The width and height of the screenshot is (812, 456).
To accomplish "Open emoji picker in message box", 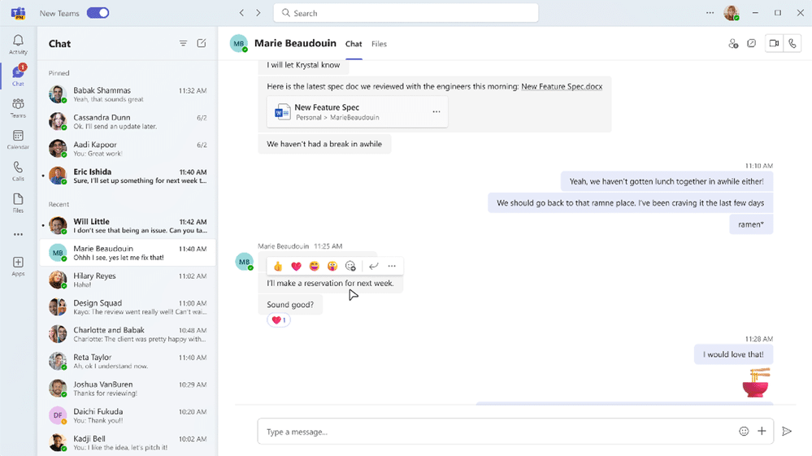I will (744, 432).
